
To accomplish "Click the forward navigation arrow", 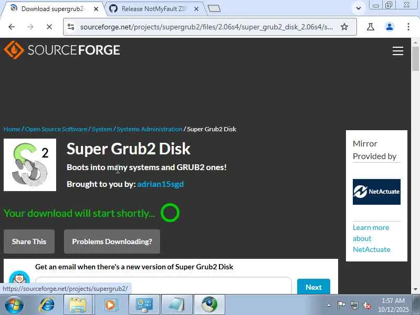I will 30,27.
